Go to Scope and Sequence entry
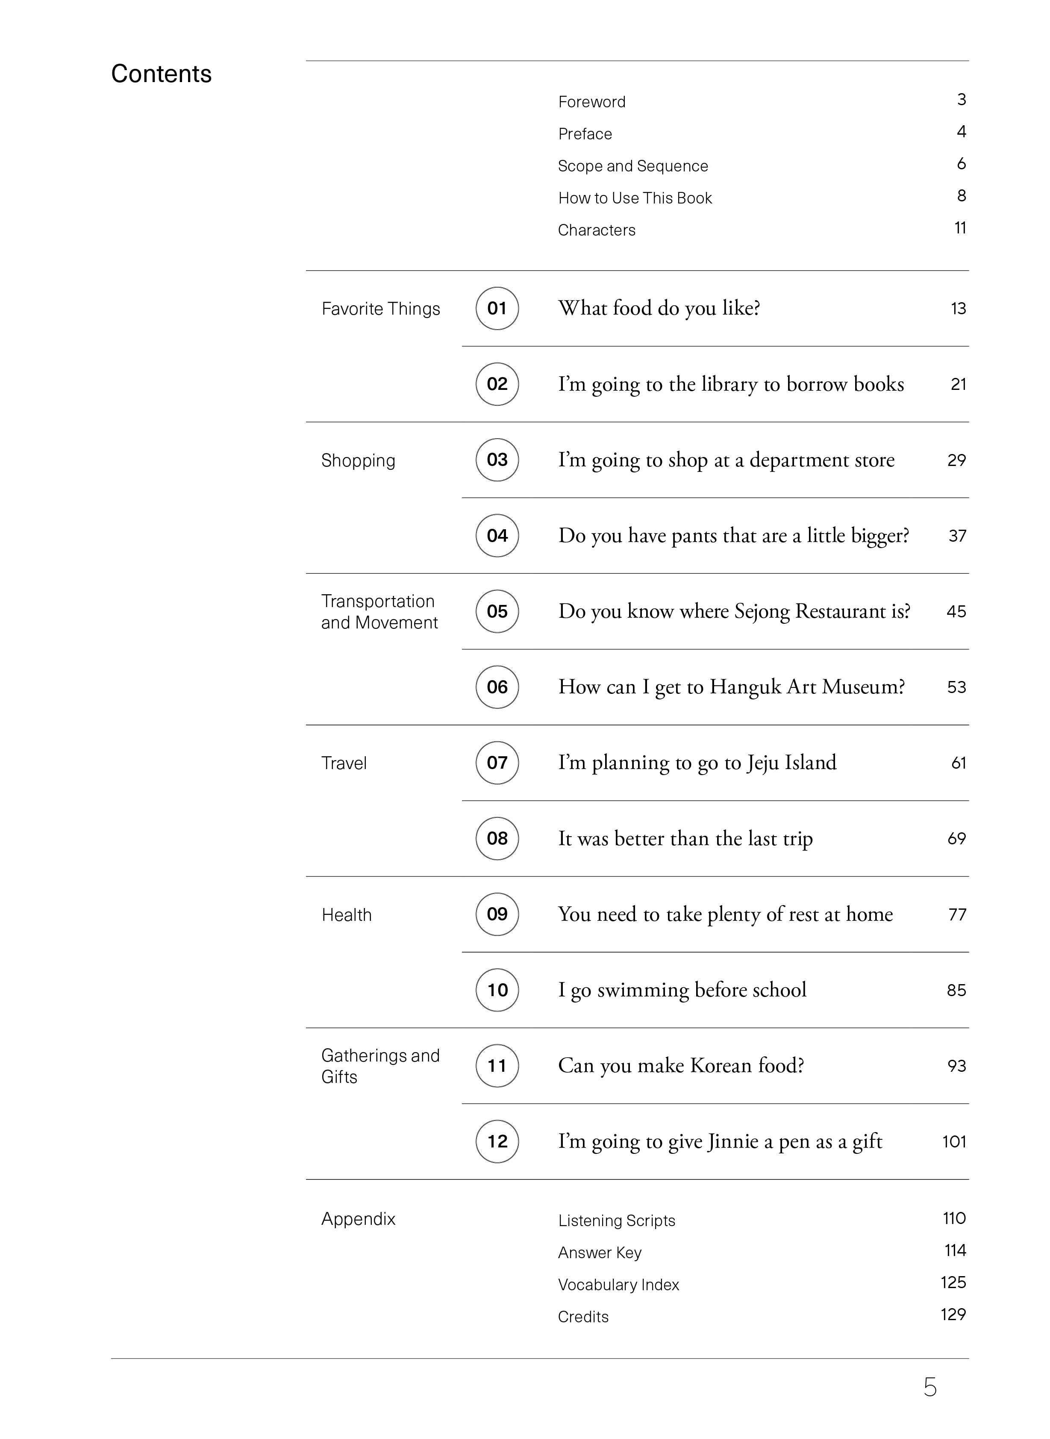Viewport: 1050px width, 1439px height. pos(633,166)
